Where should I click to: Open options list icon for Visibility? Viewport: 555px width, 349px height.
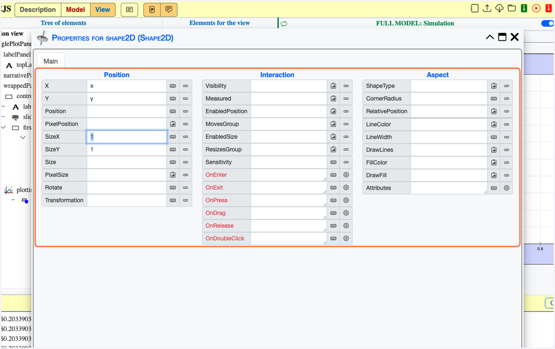click(333, 86)
